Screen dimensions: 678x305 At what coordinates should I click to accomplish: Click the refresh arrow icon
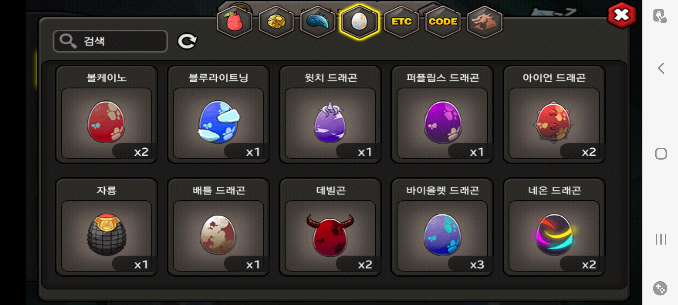point(187,41)
